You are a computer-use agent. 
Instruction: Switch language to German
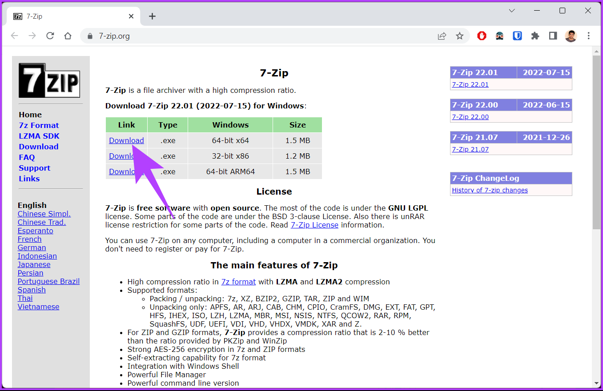coord(32,247)
